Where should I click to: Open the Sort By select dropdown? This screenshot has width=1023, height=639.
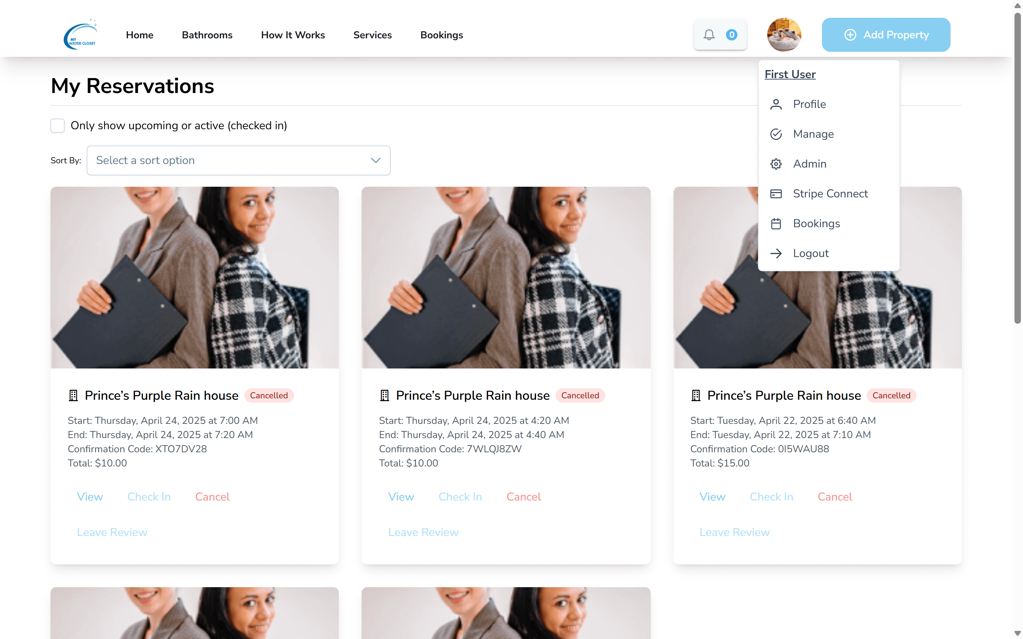tap(238, 160)
